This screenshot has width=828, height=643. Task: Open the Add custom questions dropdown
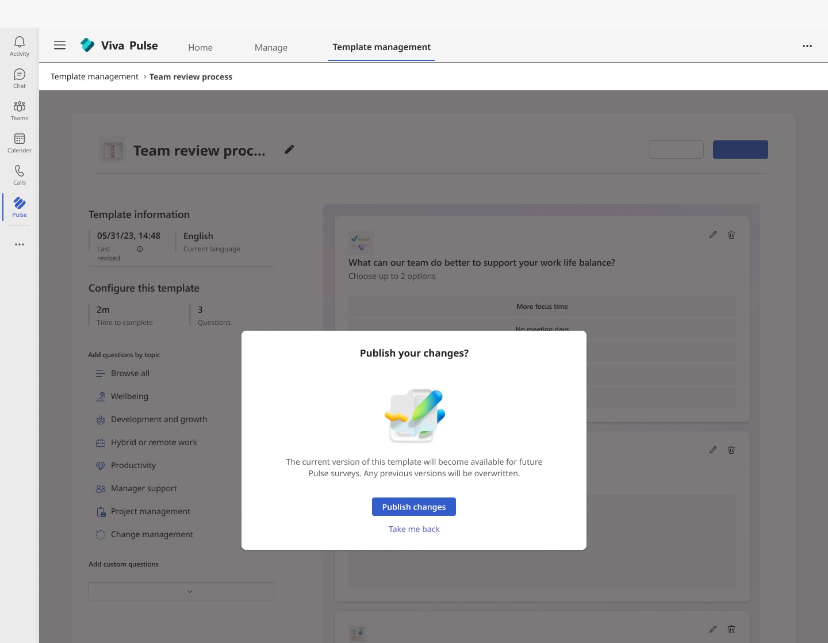pos(181,591)
